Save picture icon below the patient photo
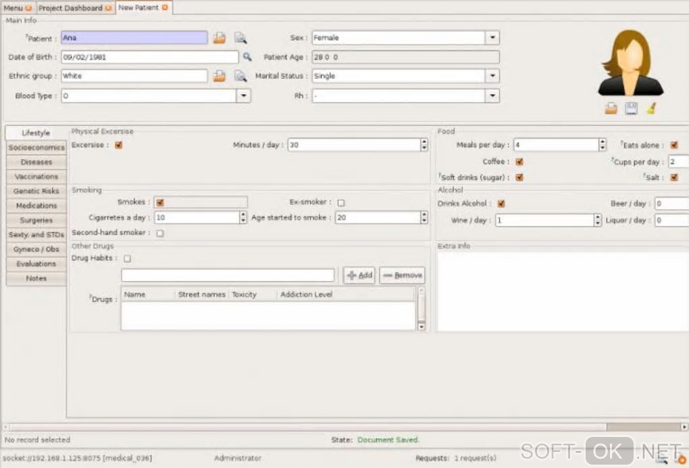The image size is (689, 468). click(631, 109)
